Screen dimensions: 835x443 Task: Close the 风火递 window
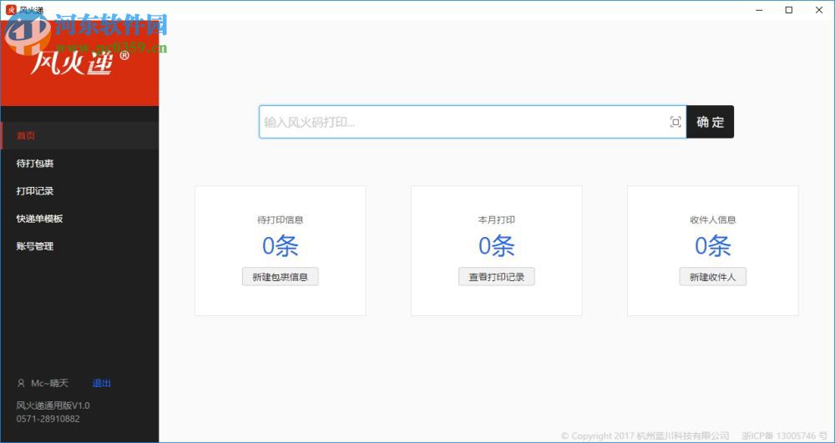point(819,9)
